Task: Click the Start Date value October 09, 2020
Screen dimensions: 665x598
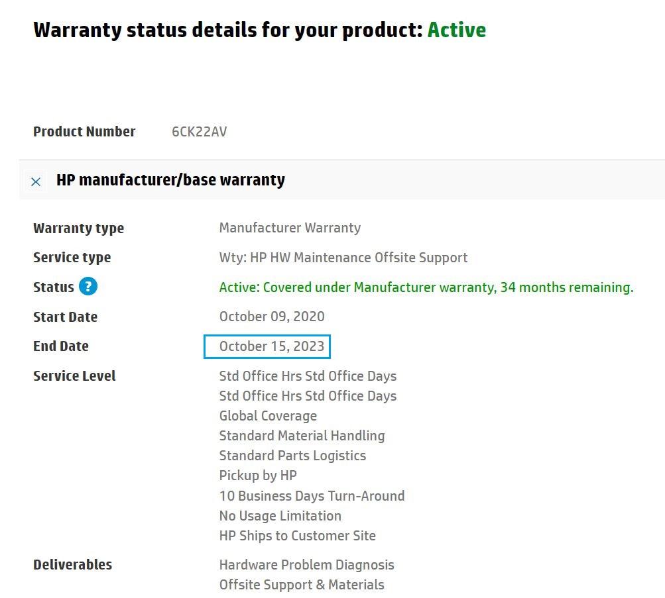Action: [272, 317]
